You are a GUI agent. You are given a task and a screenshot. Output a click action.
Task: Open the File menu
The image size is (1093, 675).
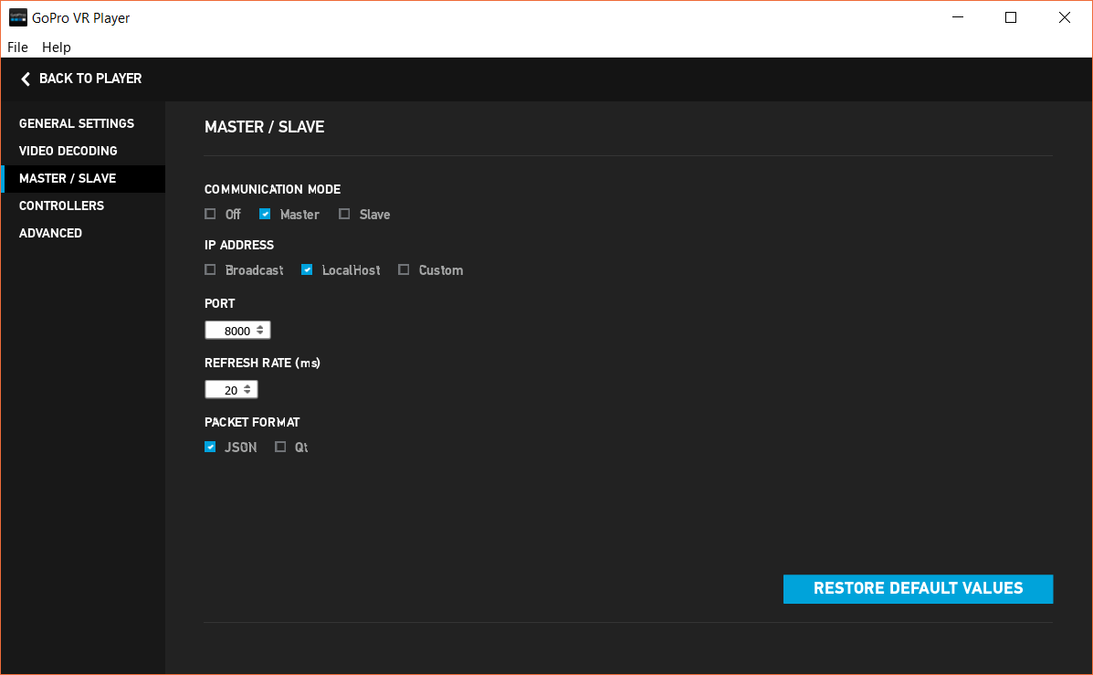click(17, 47)
